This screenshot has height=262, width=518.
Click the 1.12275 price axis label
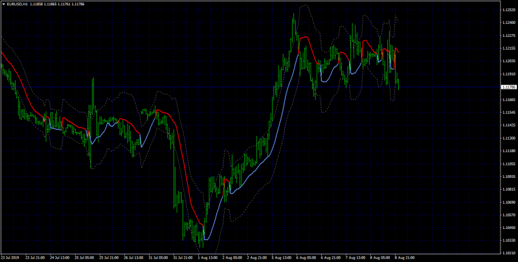pyautogui.click(x=508, y=36)
